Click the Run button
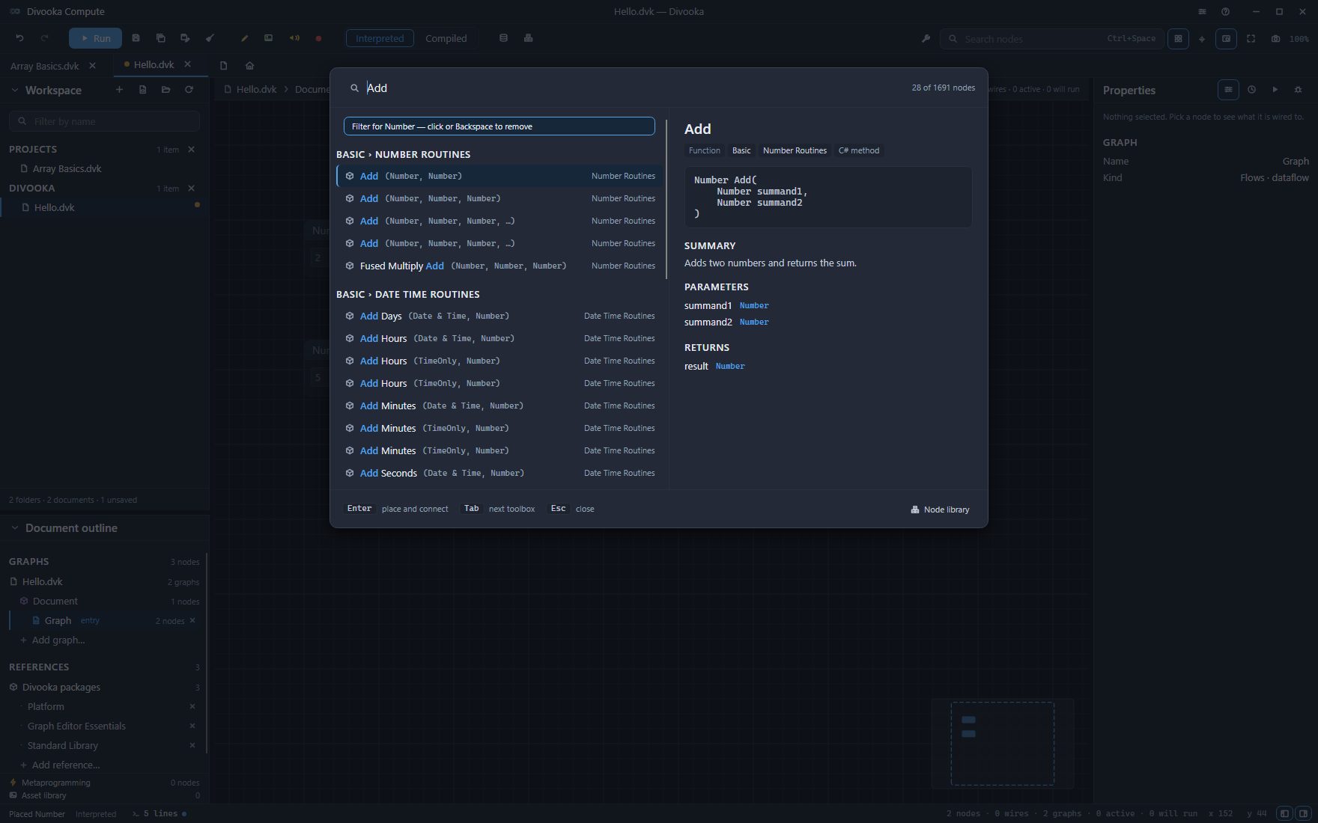 95,38
